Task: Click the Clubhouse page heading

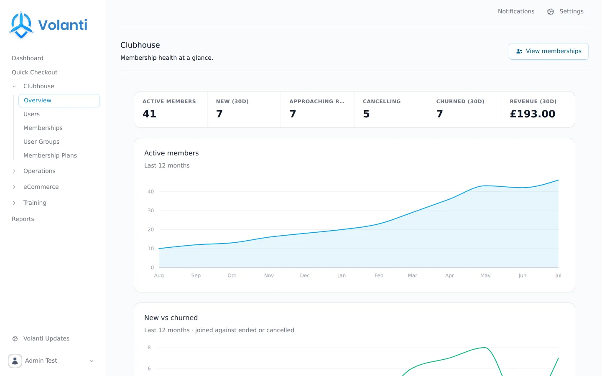Action: pos(140,45)
